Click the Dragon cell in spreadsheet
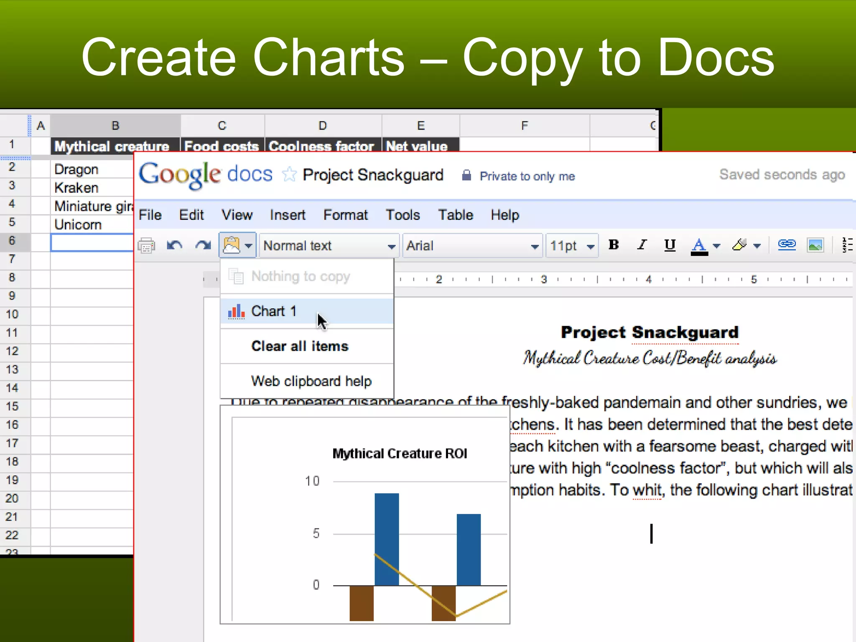This screenshot has width=856, height=642. (92, 169)
